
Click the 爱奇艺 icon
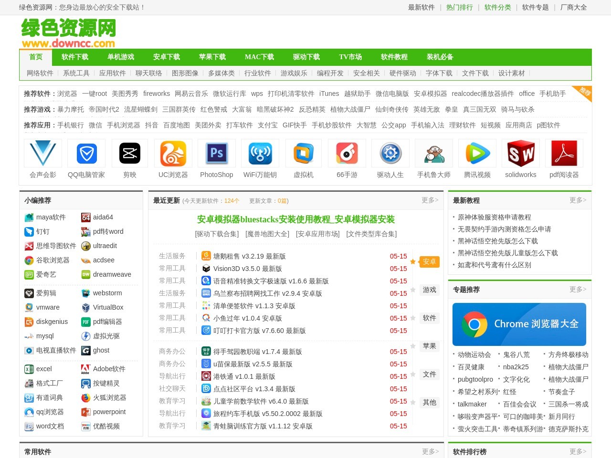[x=29, y=275]
